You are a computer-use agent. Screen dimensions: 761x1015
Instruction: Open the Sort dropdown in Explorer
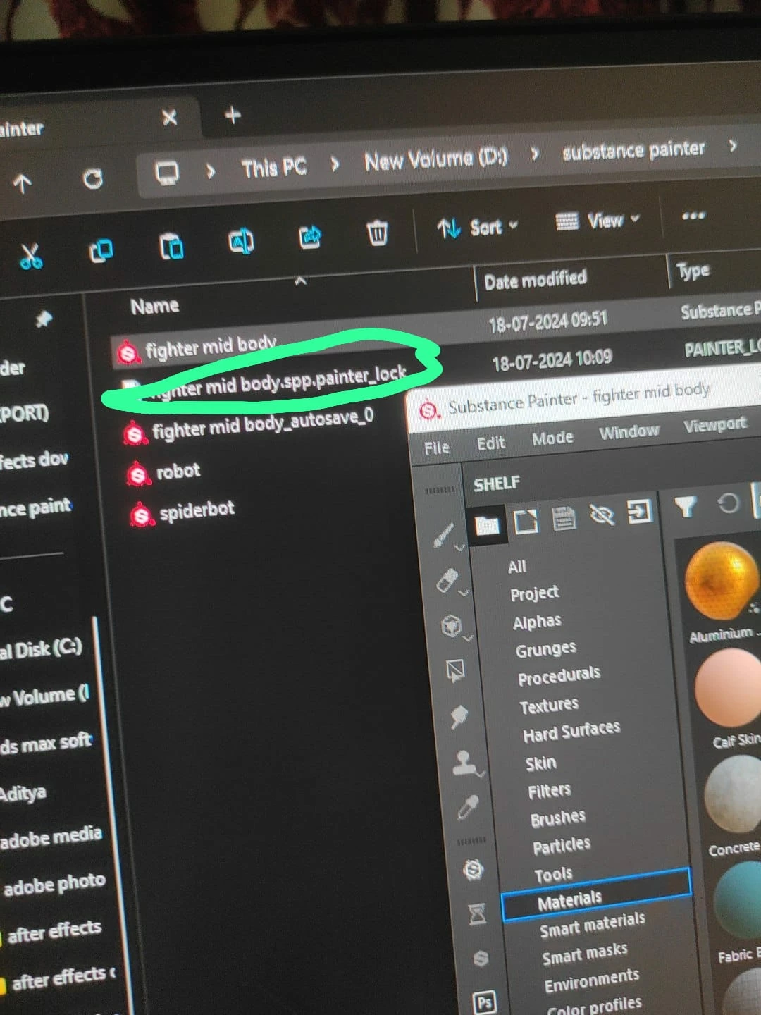[x=477, y=227]
